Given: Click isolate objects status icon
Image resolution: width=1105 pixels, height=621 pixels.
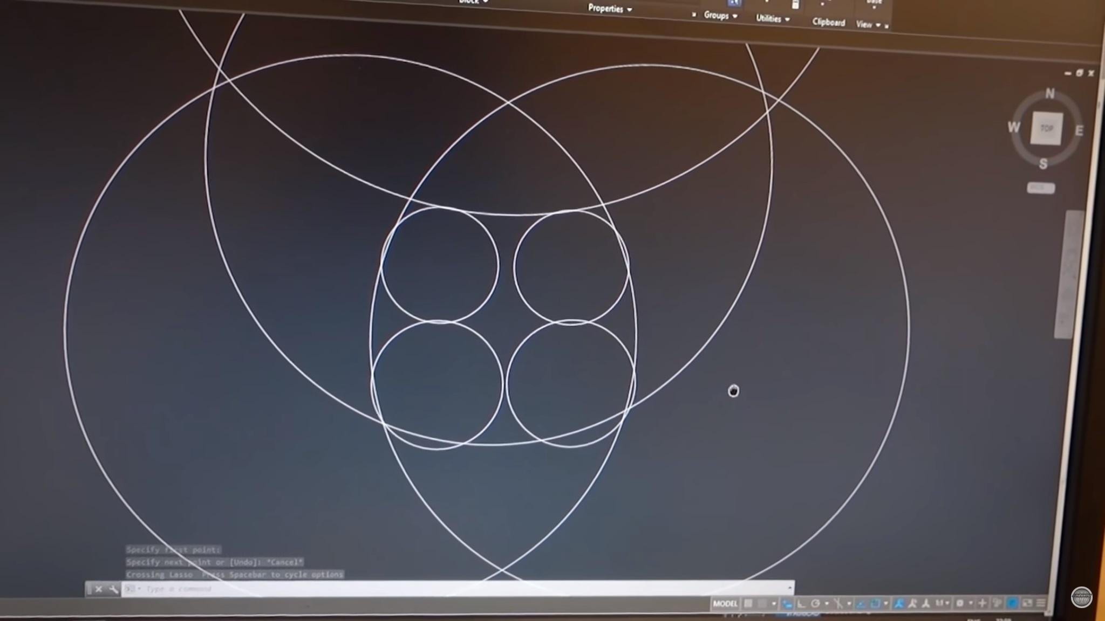Looking at the screenshot, I should 996,603.
